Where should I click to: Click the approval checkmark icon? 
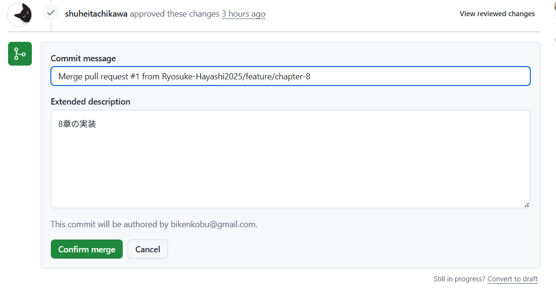(x=51, y=13)
